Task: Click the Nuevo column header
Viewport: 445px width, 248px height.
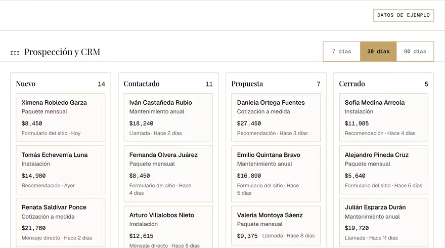Action: point(26,84)
